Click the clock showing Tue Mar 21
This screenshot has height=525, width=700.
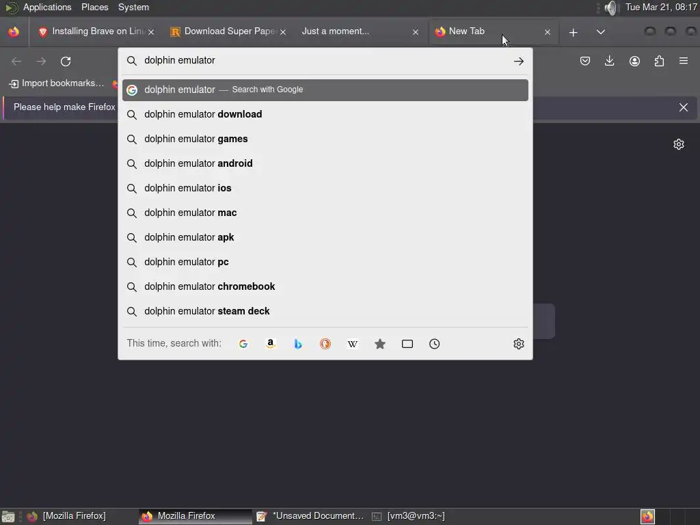click(x=661, y=7)
